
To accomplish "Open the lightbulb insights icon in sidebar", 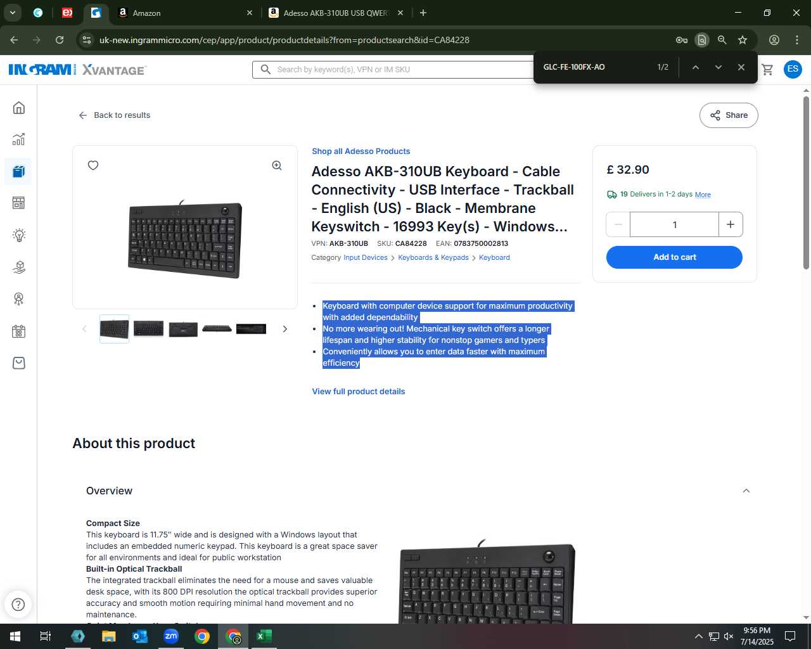I will coord(19,235).
